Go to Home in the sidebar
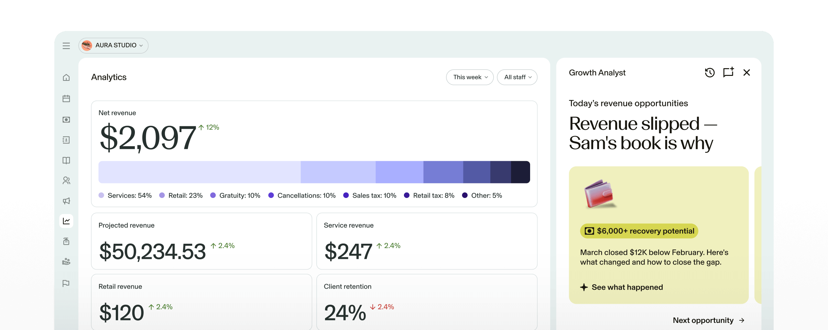The width and height of the screenshot is (828, 330). point(66,77)
